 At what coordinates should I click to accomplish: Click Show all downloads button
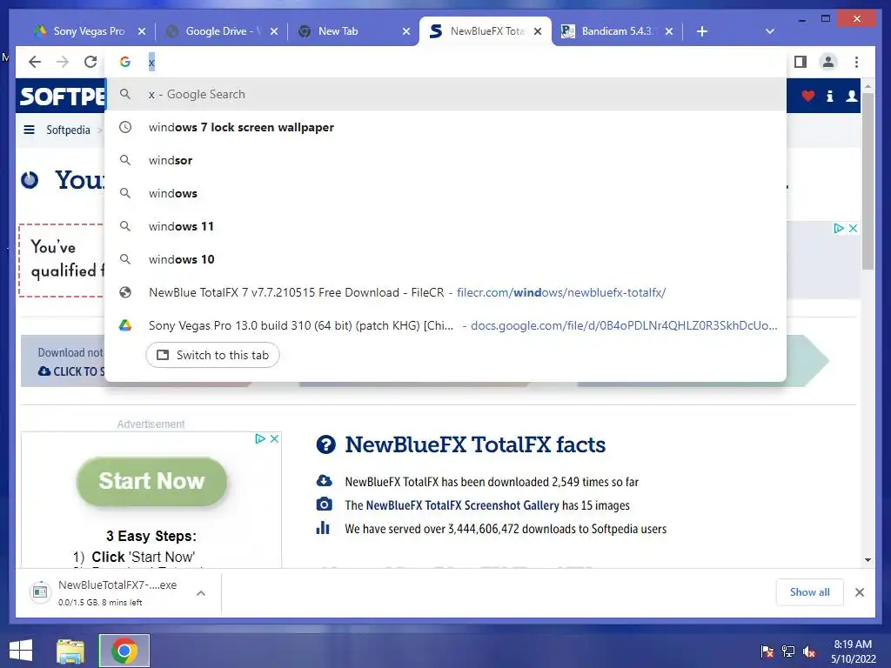810,592
